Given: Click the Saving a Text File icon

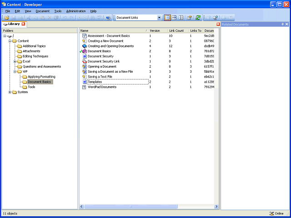Looking at the screenshot, I should coord(85,77).
